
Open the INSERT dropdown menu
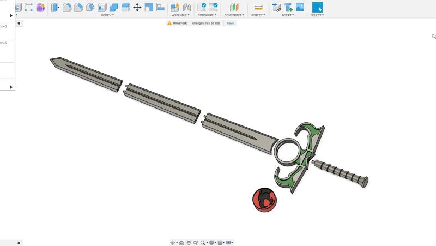[x=288, y=15]
